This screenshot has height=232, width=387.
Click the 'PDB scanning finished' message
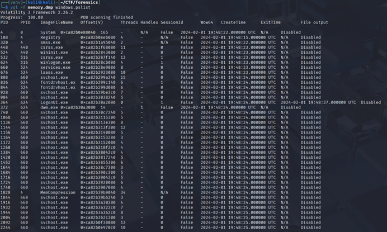coord(107,17)
